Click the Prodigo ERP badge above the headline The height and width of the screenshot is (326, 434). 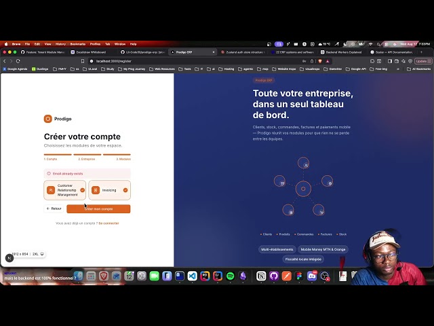[x=264, y=80]
